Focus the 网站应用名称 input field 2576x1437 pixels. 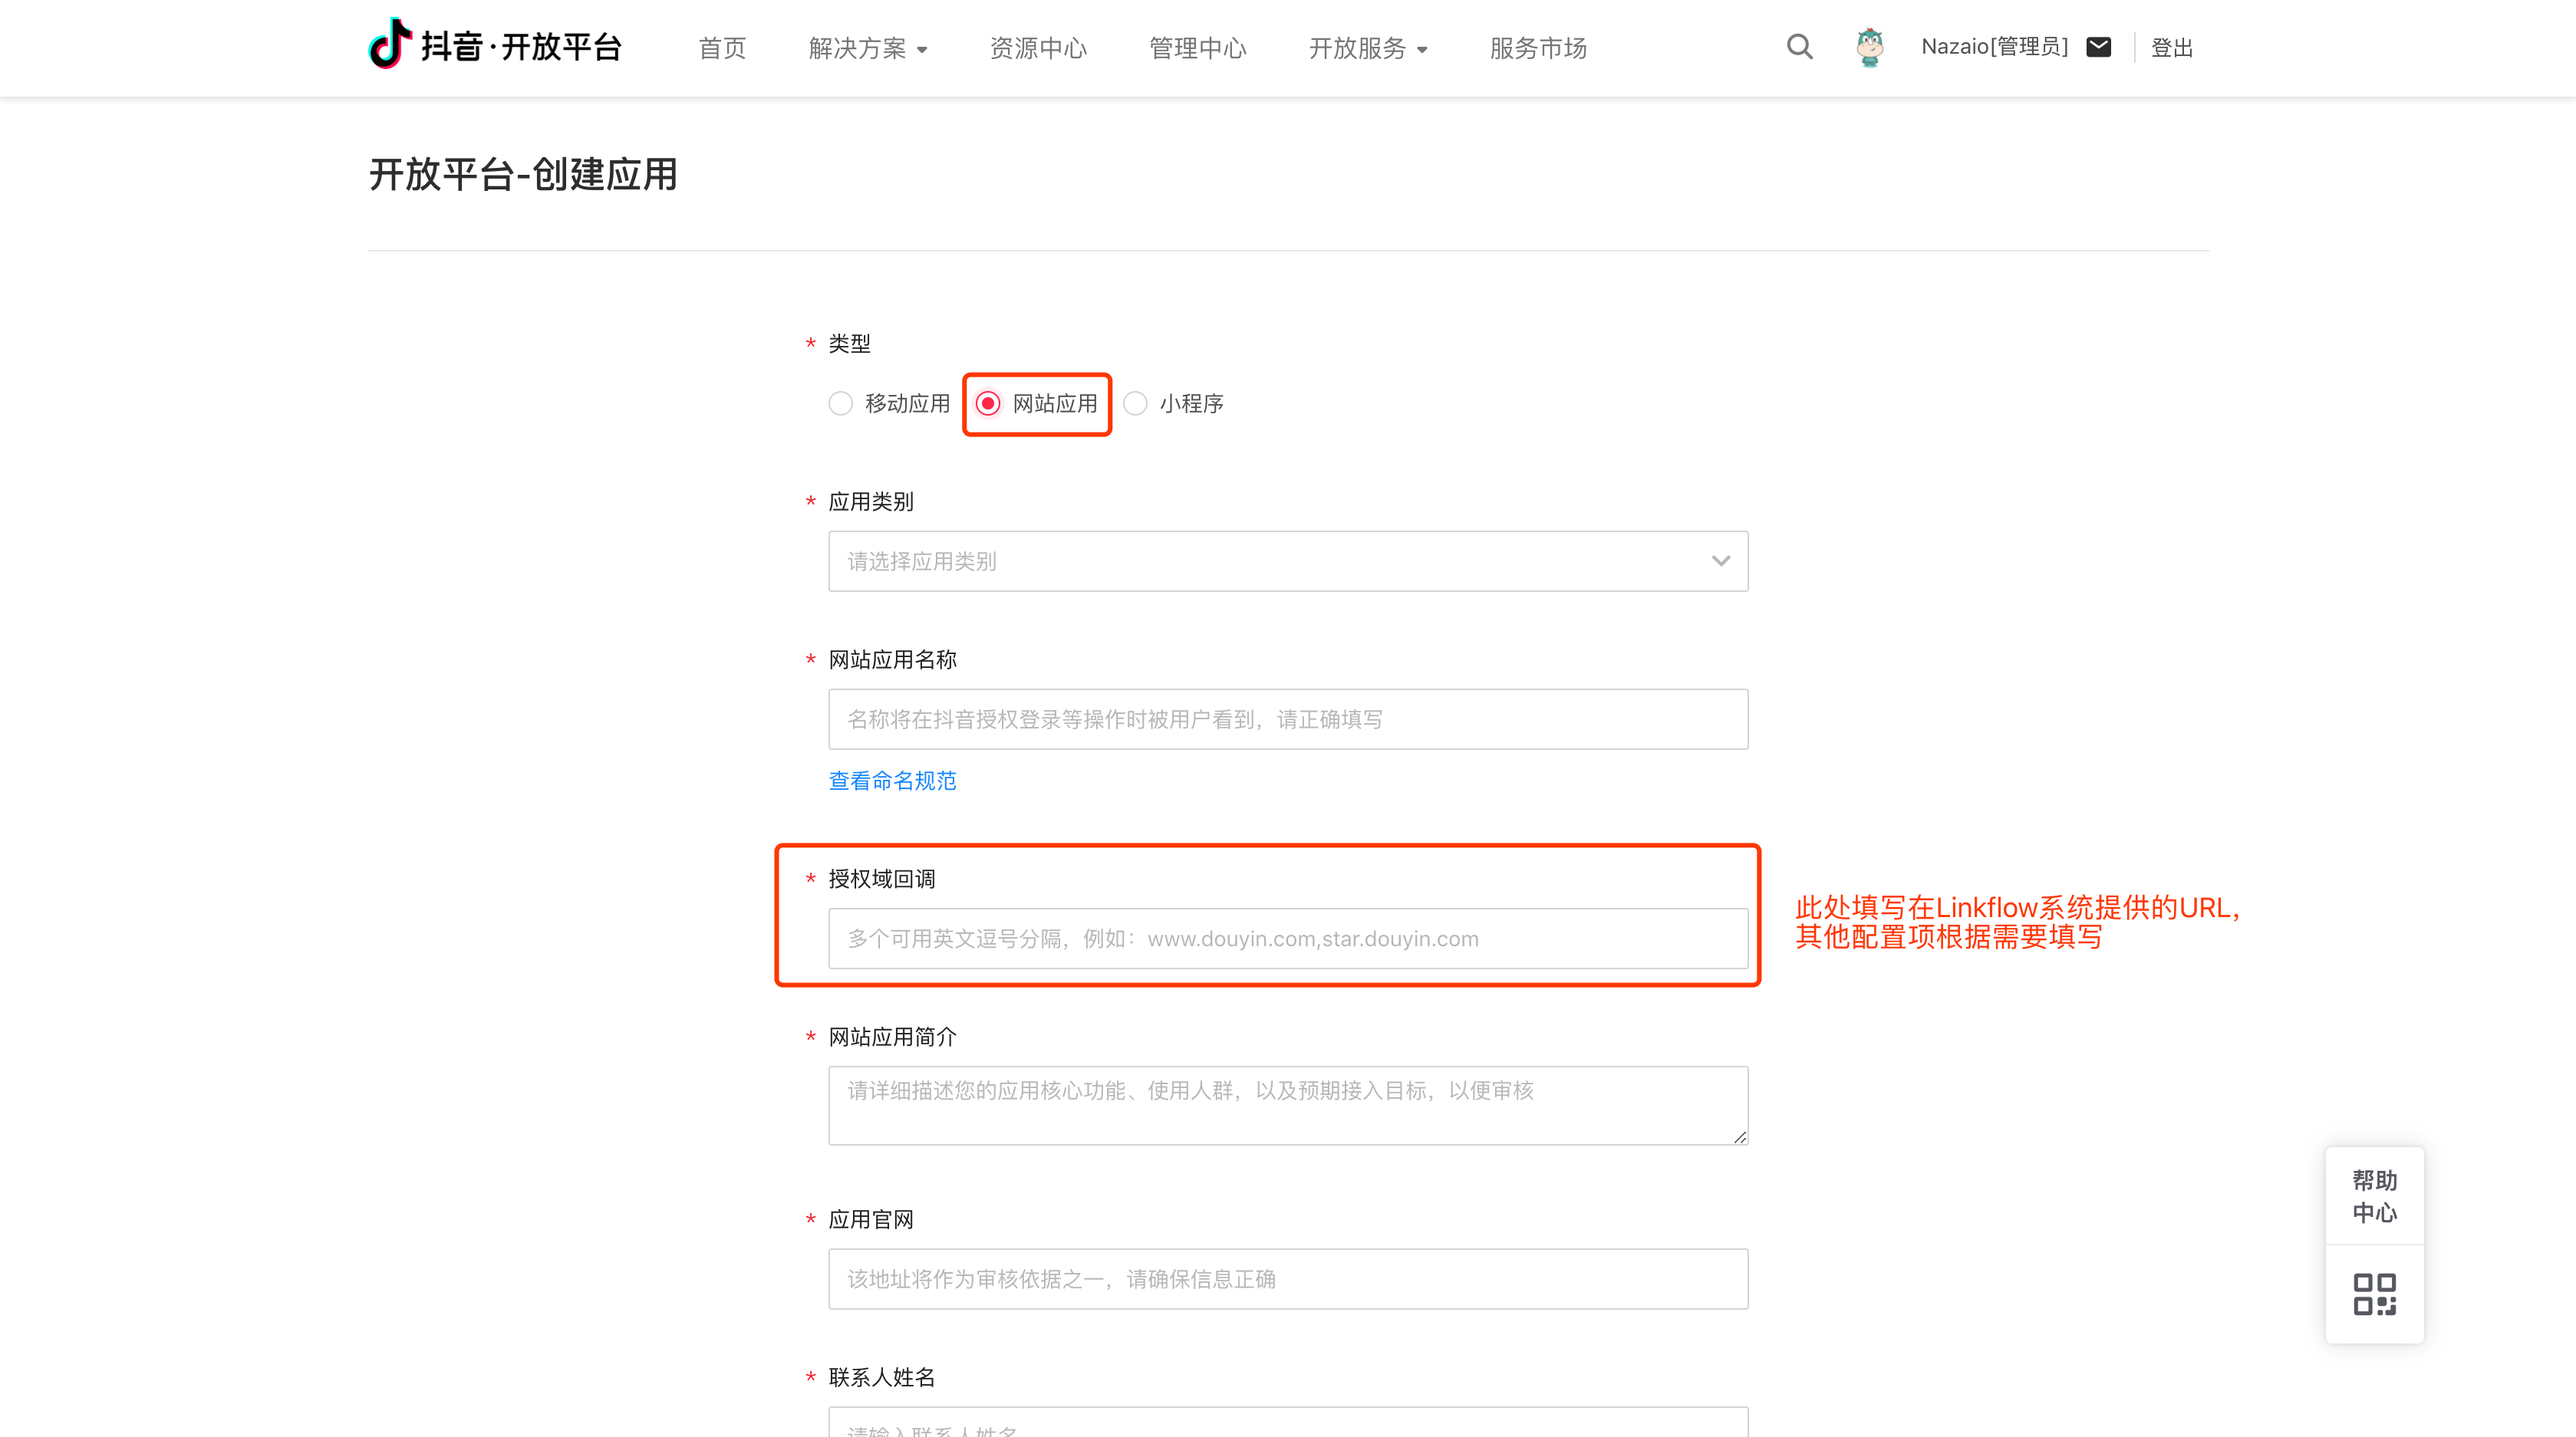[x=1287, y=719]
